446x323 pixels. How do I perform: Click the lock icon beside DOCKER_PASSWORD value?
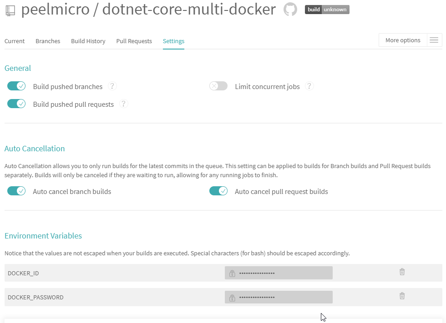(x=232, y=298)
